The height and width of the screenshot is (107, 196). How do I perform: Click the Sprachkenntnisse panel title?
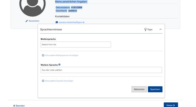51,29
